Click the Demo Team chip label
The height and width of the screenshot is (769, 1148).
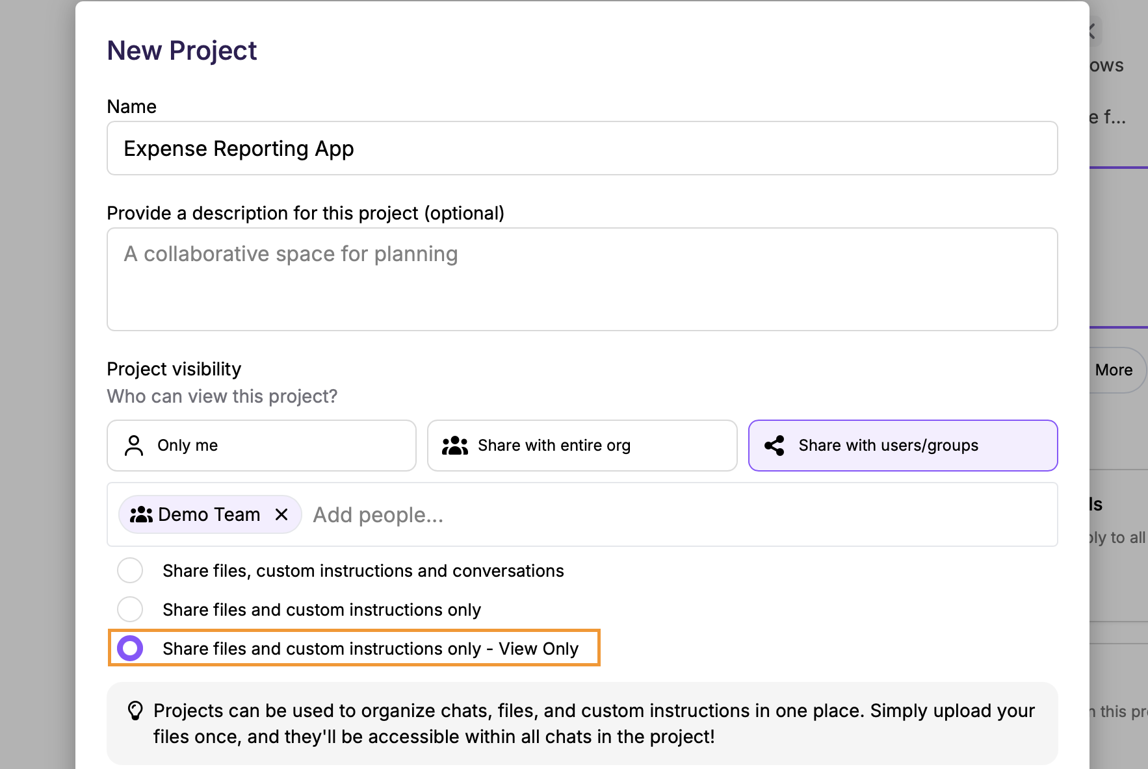point(209,515)
